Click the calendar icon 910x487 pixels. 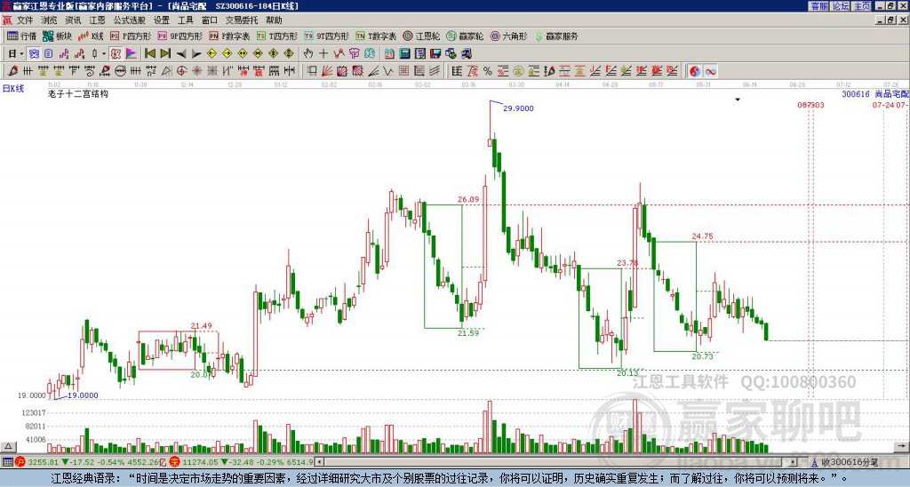pos(389,54)
